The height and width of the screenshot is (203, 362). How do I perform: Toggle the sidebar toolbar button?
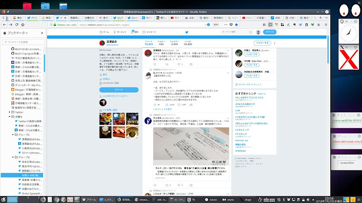[x=270, y=25]
